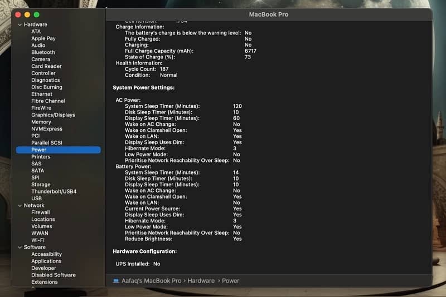
Task: Show Bluetooth information
Action: [x=43, y=52]
